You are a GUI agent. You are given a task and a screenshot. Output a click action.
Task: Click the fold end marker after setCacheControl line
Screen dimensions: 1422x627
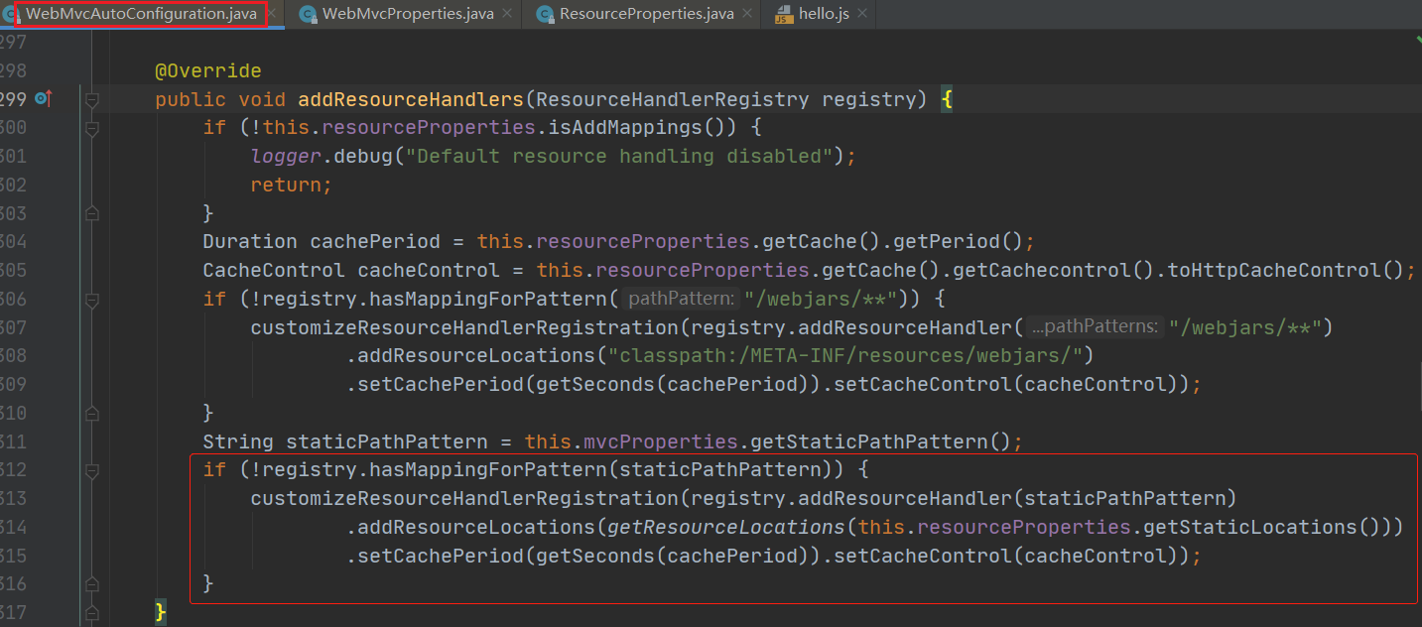(92, 583)
